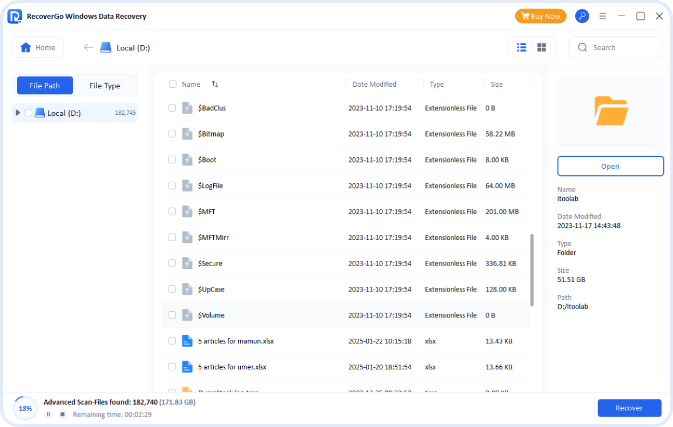Check the 5 articles for mamun.xlsx box
Viewport: 673px width, 427px height.
172,341
